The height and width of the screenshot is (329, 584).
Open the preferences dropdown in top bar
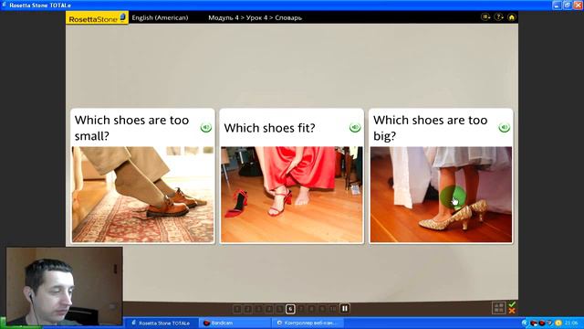[485, 17]
